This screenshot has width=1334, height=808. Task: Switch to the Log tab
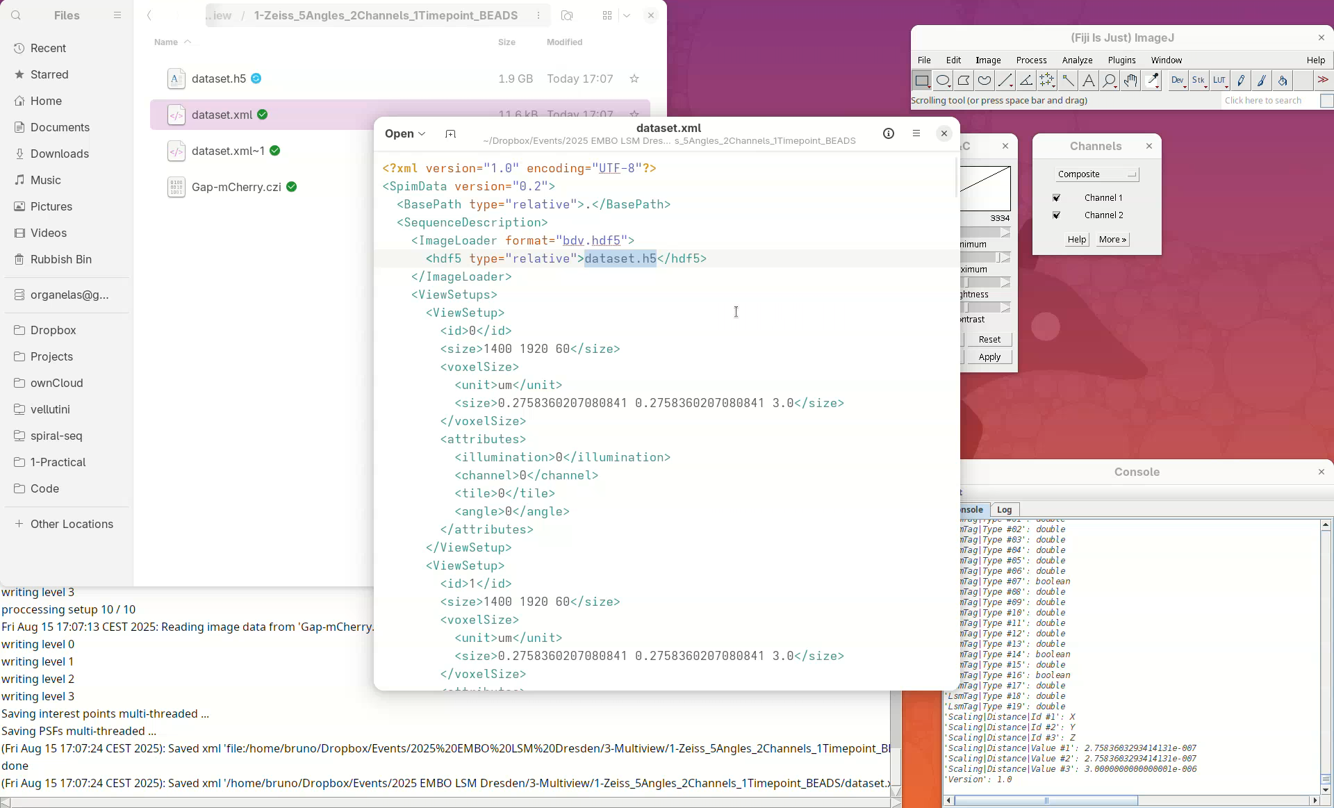tap(1004, 509)
